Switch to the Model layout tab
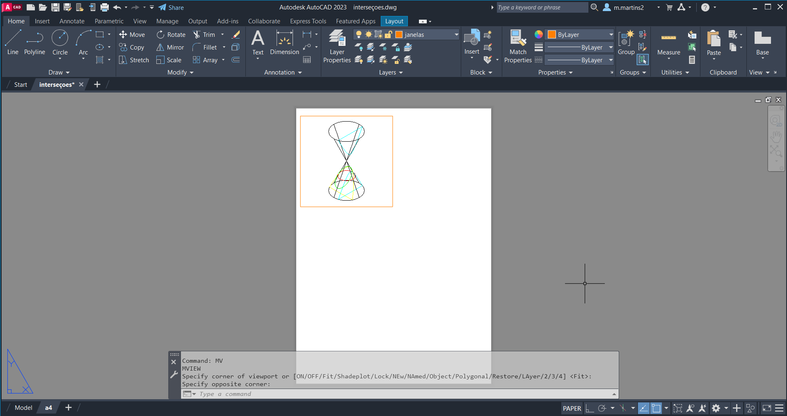 23,408
